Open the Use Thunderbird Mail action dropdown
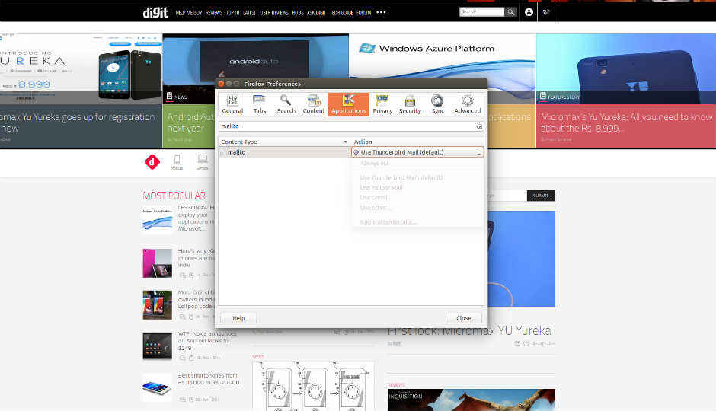This screenshot has width=716, height=411. (x=417, y=152)
